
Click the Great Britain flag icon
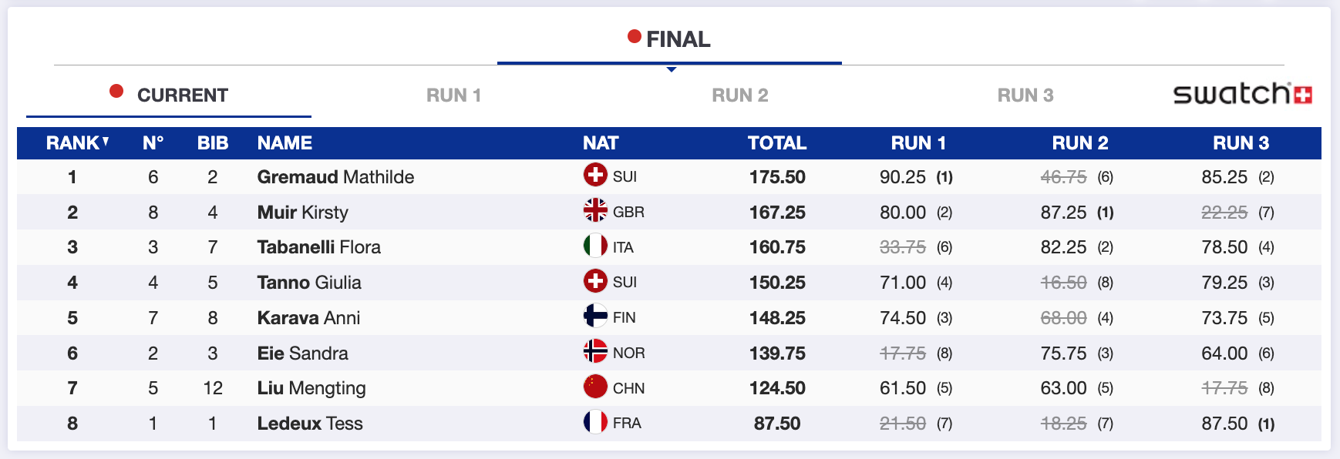pos(595,210)
